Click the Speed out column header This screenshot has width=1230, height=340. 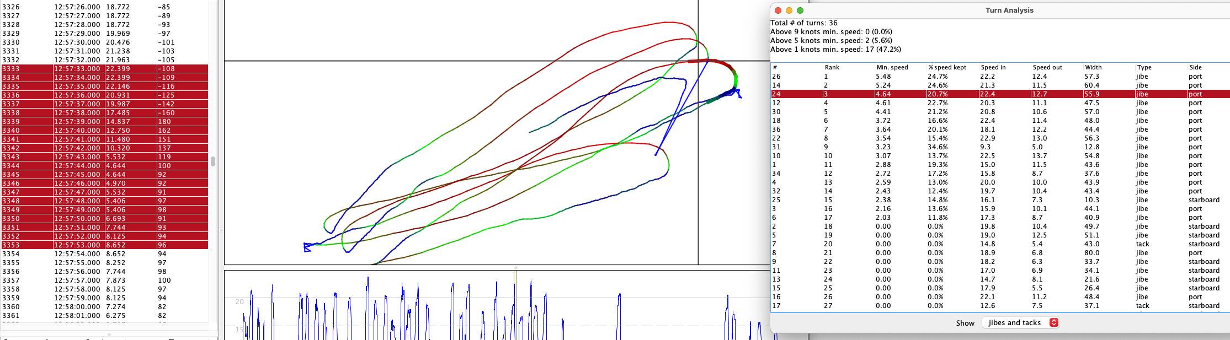[1047, 67]
